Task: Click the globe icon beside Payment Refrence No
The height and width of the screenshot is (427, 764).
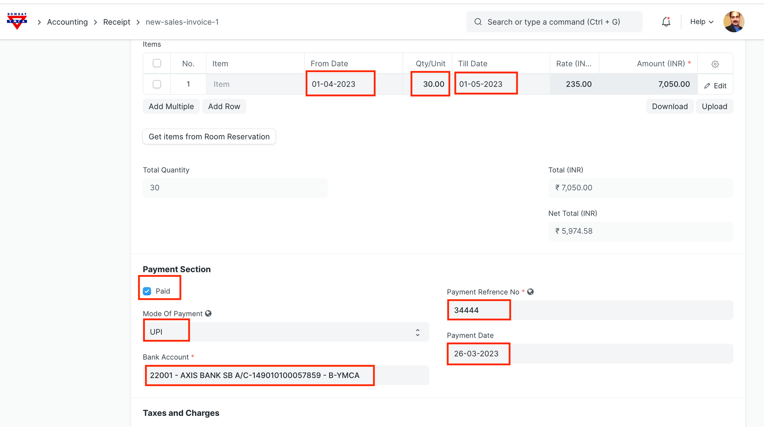Action: 530,292
